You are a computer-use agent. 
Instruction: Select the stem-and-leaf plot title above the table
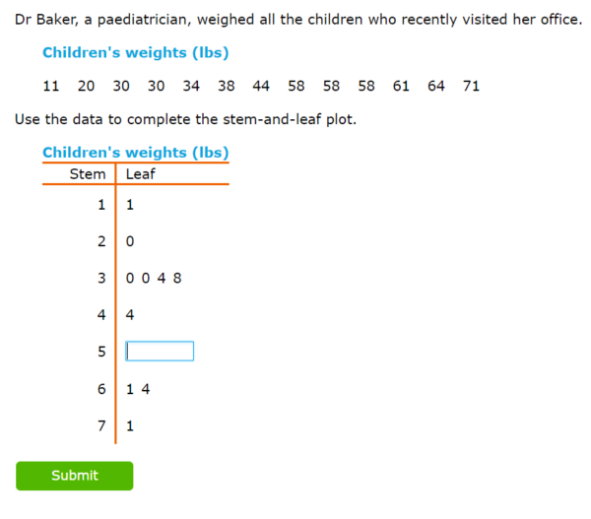[x=135, y=153]
